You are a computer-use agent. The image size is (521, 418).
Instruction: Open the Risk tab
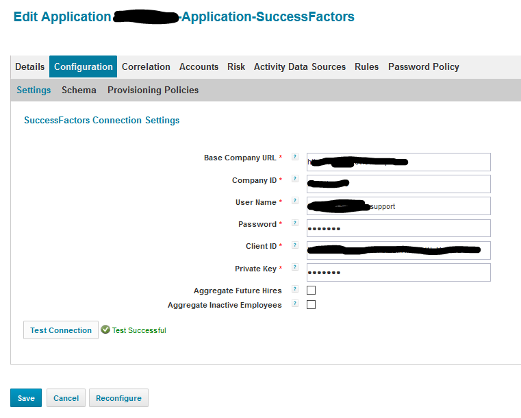click(236, 67)
